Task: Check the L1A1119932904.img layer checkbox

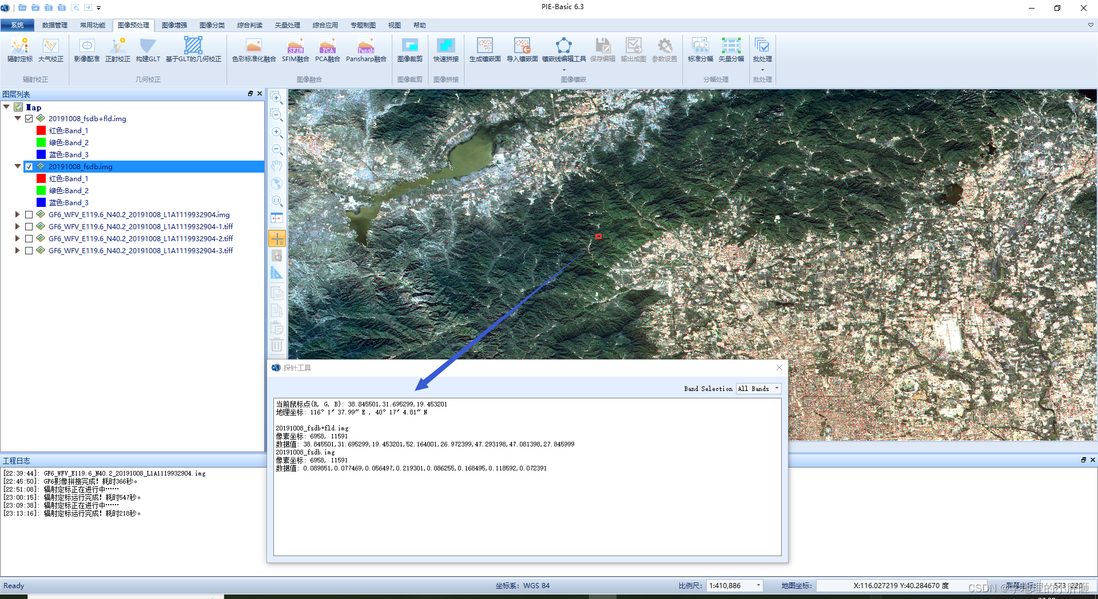Action: (29, 214)
